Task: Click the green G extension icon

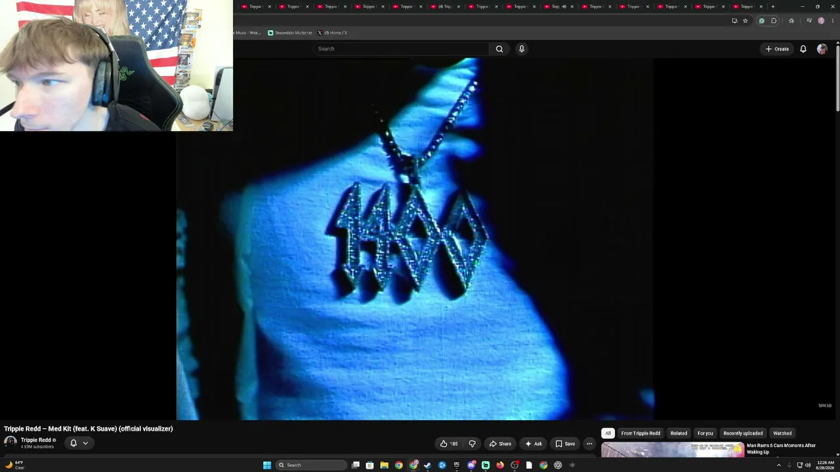Action: tap(761, 20)
